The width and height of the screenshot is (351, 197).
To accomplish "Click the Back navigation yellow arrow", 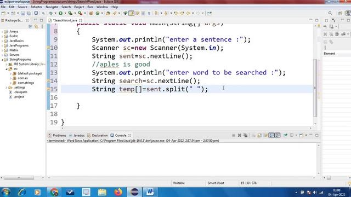I will (188, 13).
